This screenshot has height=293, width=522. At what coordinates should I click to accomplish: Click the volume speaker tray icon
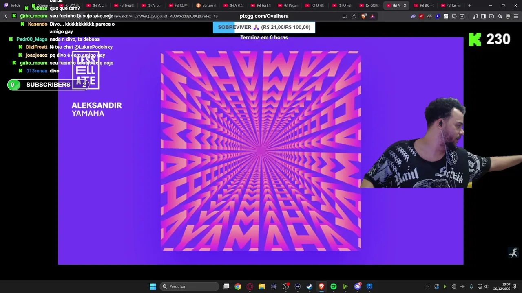(486, 286)
